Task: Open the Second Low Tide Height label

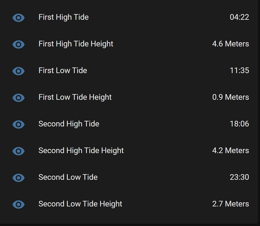Action: [80, 204]
